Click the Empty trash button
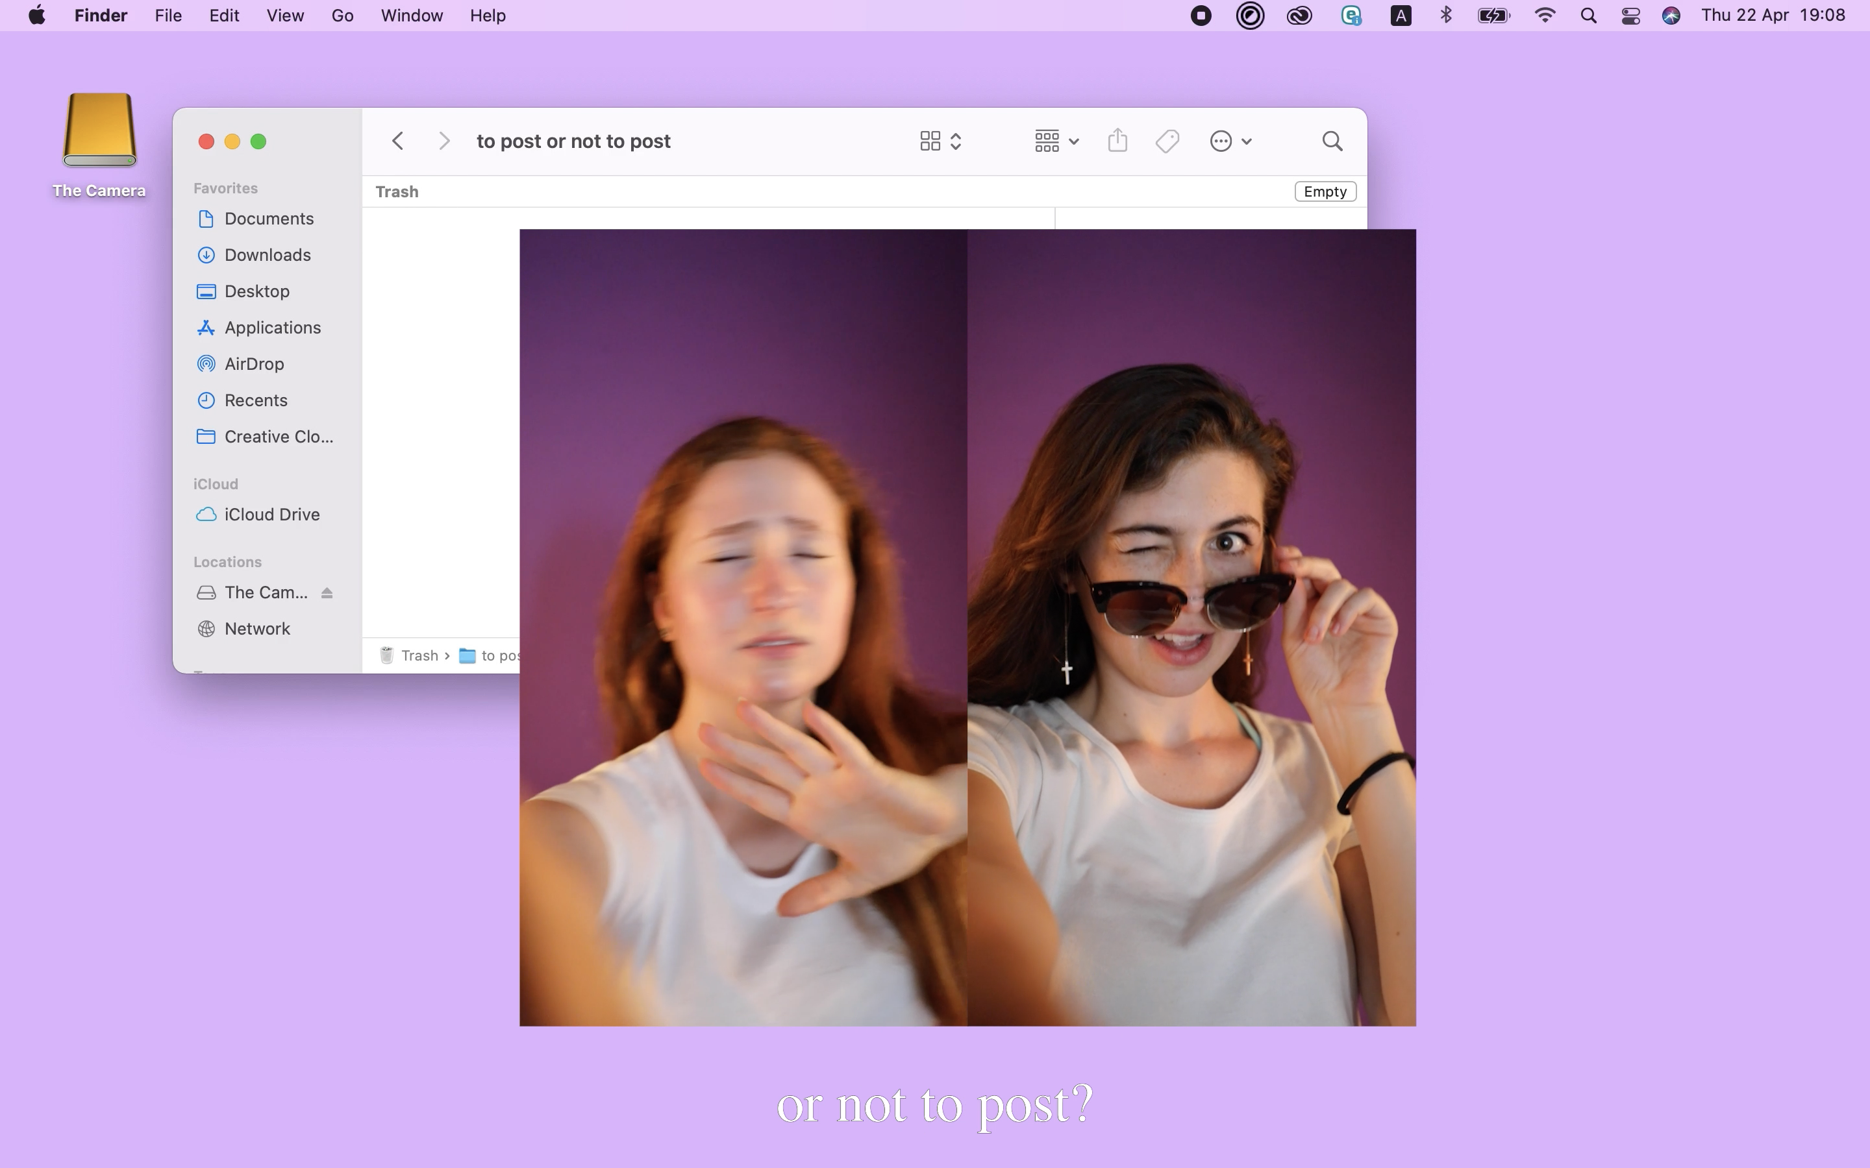The height and width of the screenshot is (1168, 1870). coord(1325,191)
